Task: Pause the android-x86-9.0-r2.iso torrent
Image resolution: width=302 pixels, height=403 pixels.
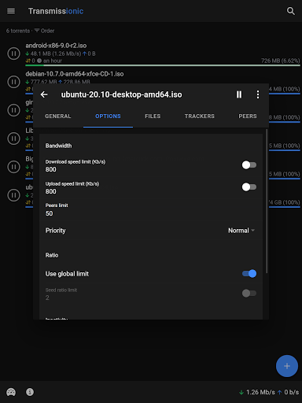Action: 13,54
